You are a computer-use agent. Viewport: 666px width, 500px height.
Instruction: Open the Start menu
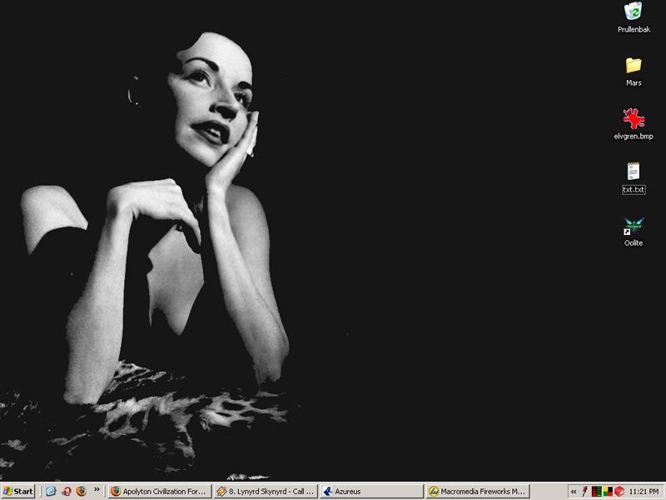(18, 492)
